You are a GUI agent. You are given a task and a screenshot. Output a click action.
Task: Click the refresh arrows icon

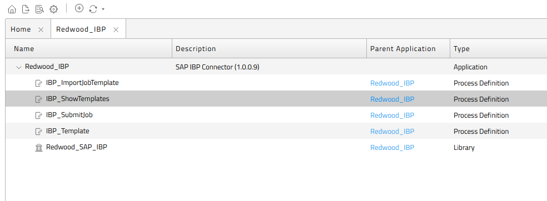[x=93, y=9]
